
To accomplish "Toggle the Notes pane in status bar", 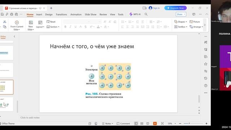I will (x=108, y=123).
